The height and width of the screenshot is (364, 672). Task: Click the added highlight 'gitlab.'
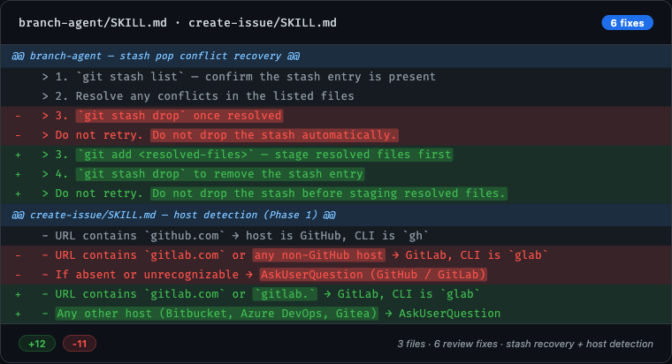coord(285,294)
